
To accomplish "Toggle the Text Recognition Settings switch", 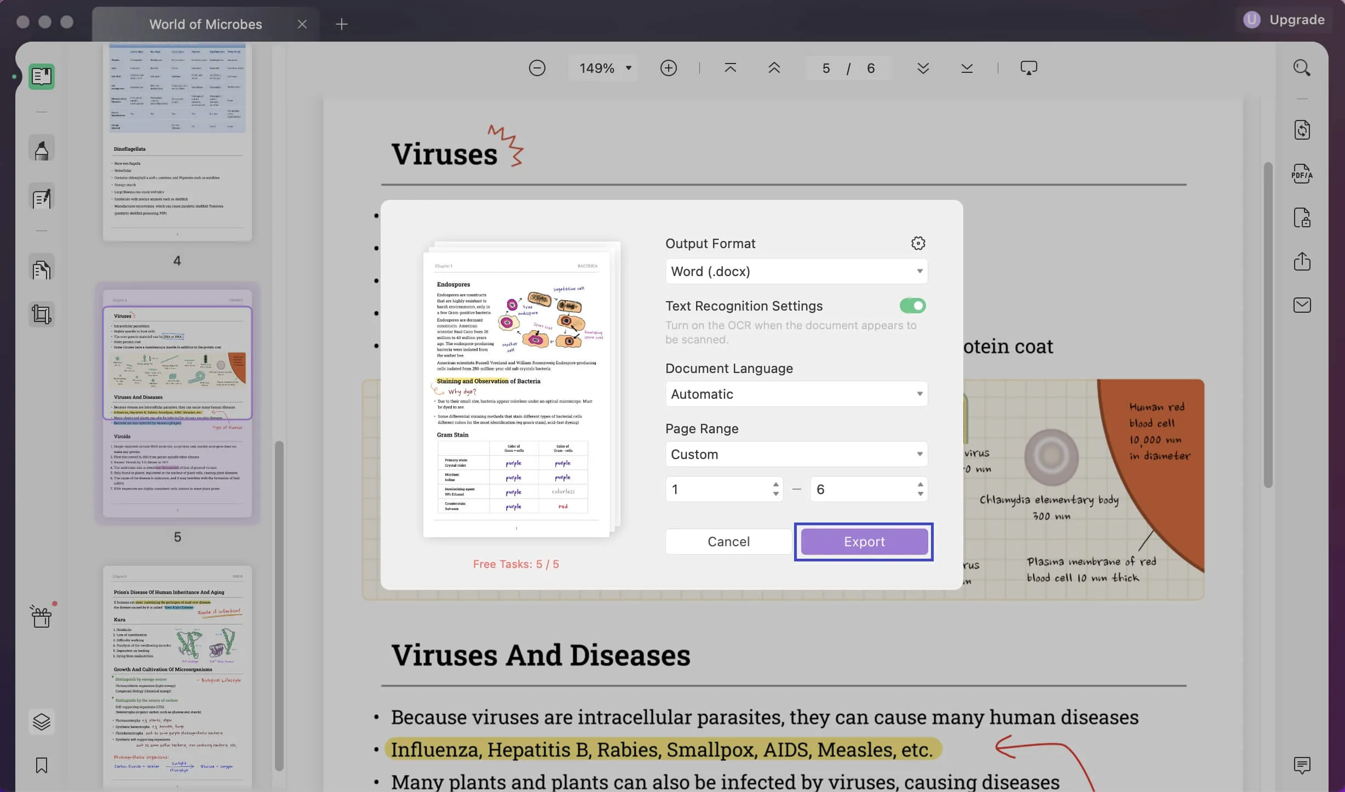I will point(912,306).
